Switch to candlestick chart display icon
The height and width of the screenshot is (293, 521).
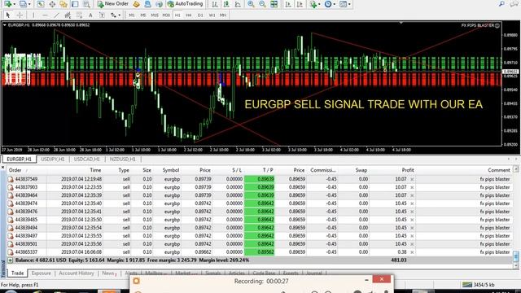226,4
